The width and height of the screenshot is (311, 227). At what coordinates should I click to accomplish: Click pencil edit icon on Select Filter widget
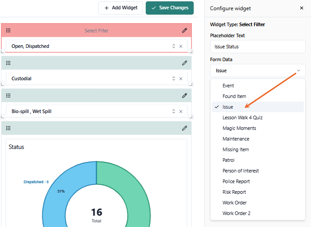(184, 31)
